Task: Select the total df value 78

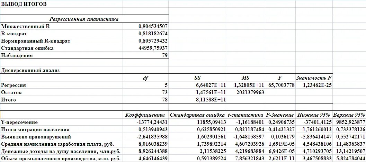Action: pyautogui.click(x=165, y=100)
